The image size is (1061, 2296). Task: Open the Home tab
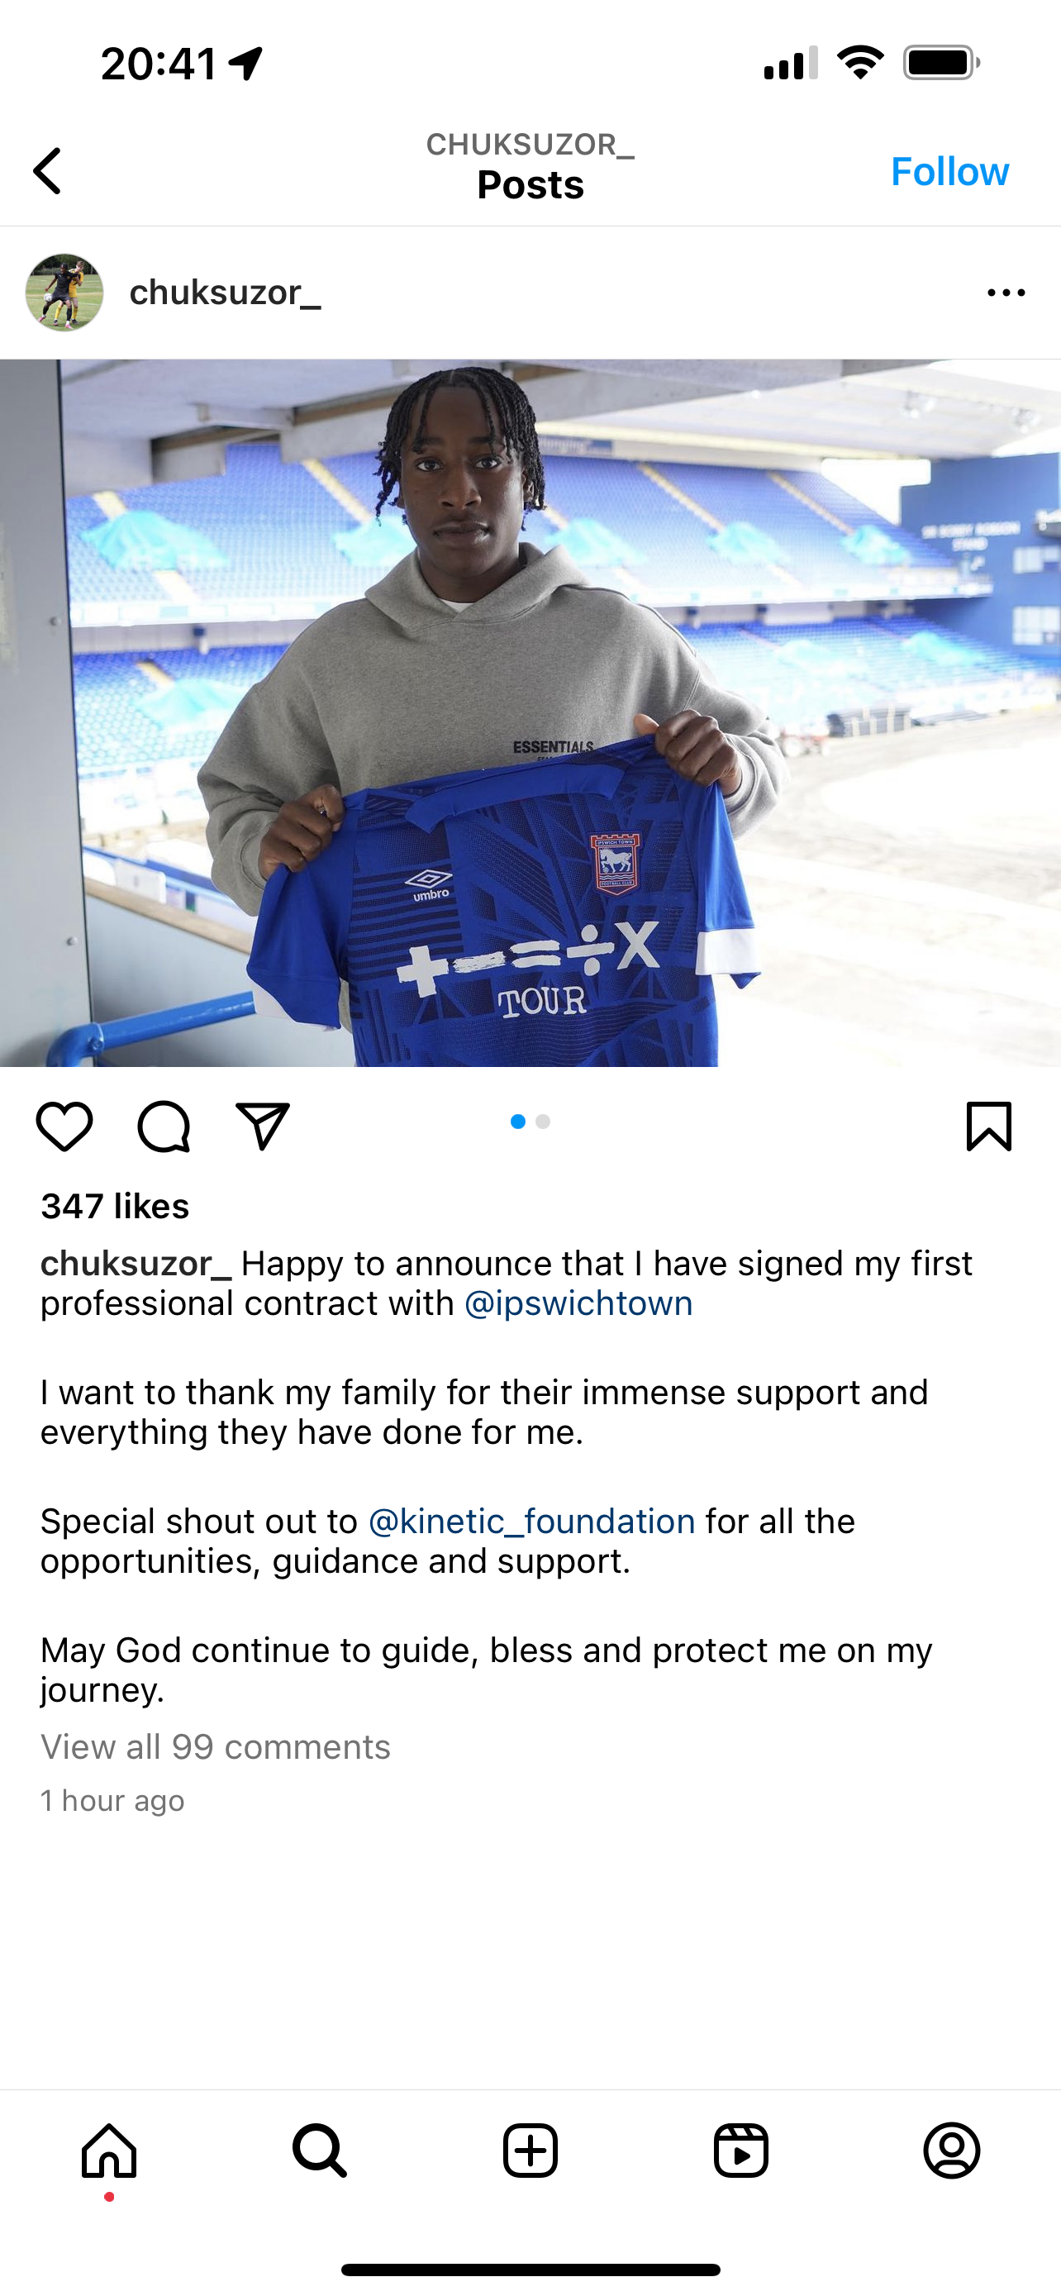pos(109,2151)
